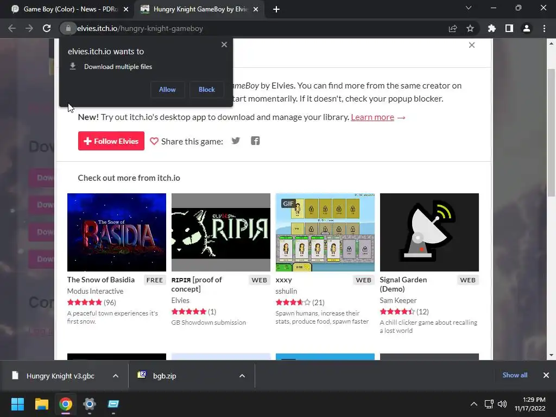The height and width of the screenshot is (417, 556).
Task: Open sshulin author link
Action: 286,291
